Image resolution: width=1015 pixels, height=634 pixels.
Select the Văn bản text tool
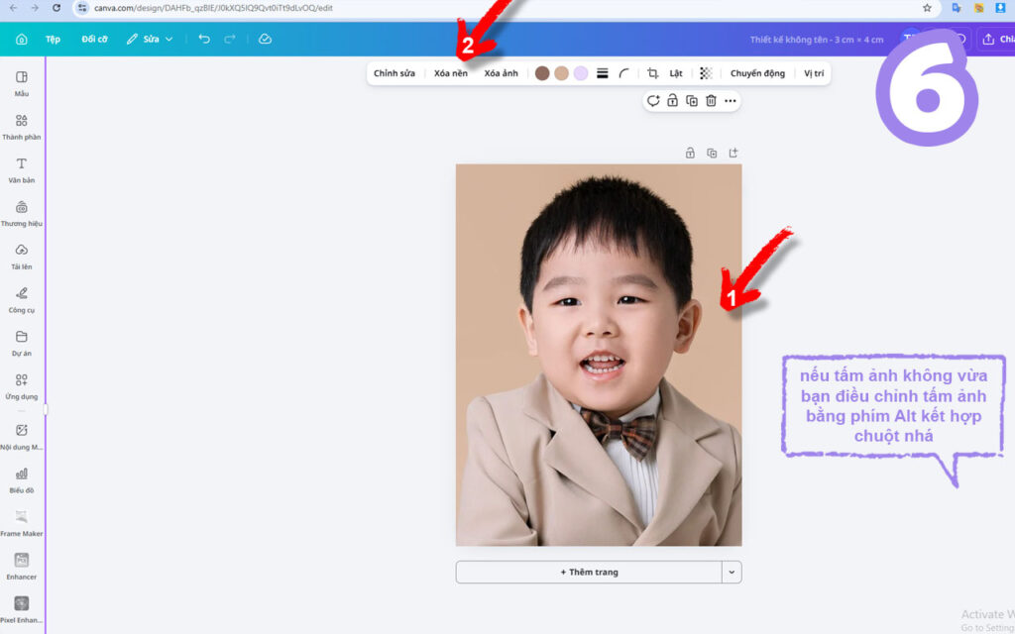click(22, 170)
